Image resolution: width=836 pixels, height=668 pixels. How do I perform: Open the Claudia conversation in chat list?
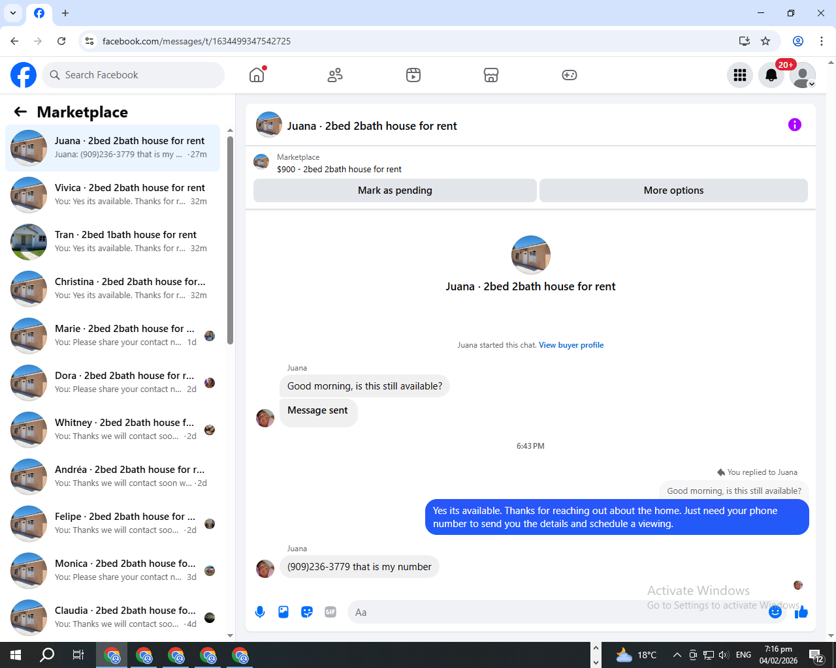pyautogui.click(x=112, y=618)
